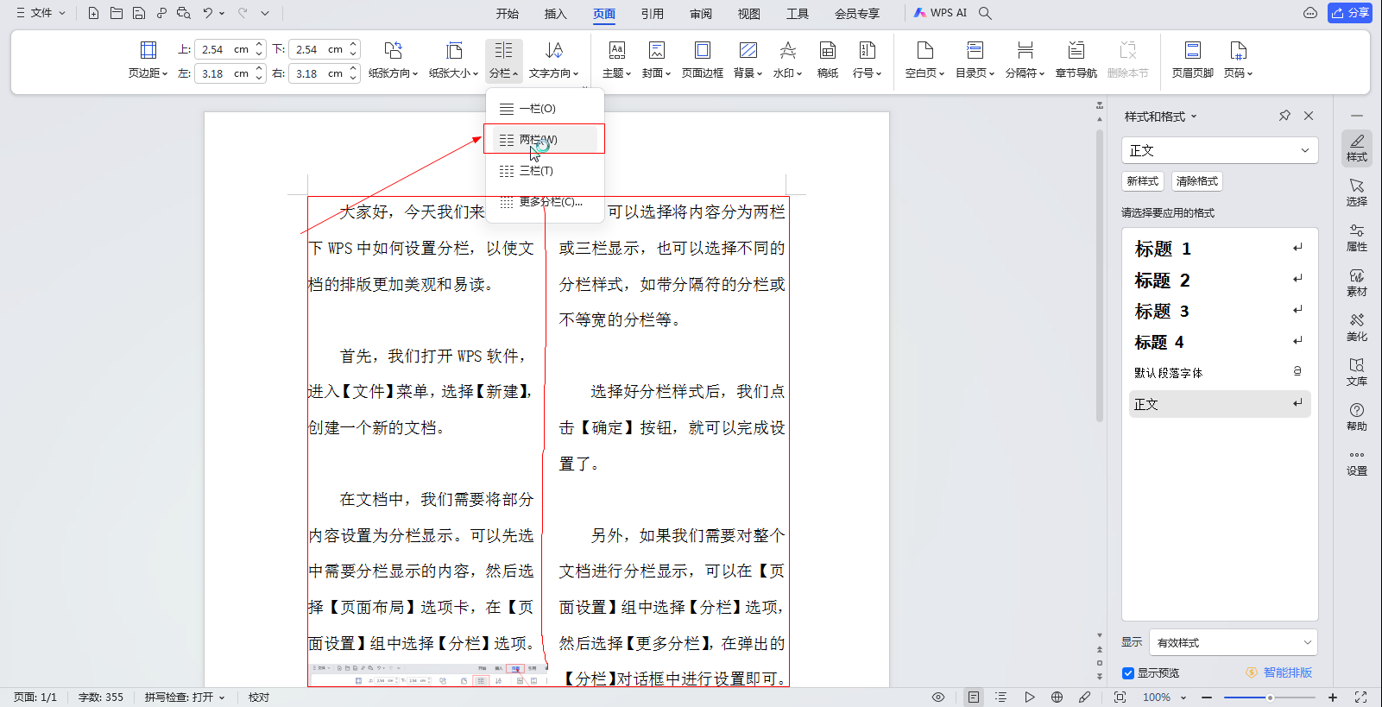
Task: Open the 帮助 sidebar icon
Action: point(1357,417)
